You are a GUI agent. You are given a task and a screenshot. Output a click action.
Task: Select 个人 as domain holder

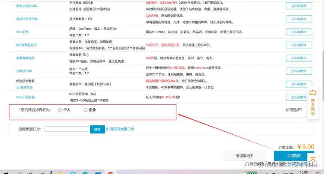point(60,110)
